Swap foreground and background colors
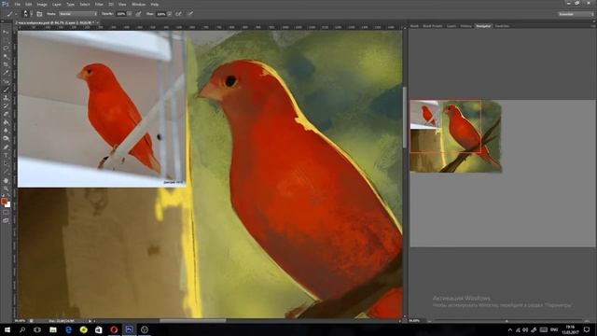This screenshot has height=336, width=597. 8,196
